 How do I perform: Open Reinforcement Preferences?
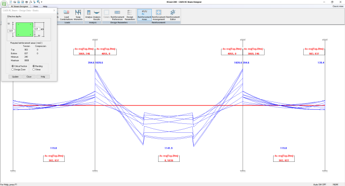coord(117,15)
